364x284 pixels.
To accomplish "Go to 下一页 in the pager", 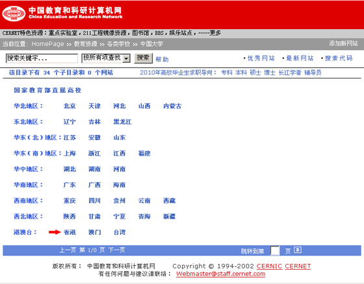I will click(116, 250).
